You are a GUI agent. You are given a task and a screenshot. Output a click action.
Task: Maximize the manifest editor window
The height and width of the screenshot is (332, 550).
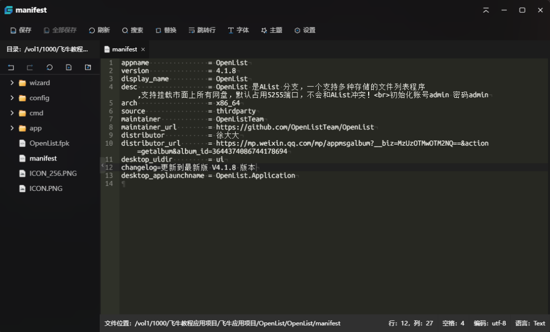click(522, 10)
